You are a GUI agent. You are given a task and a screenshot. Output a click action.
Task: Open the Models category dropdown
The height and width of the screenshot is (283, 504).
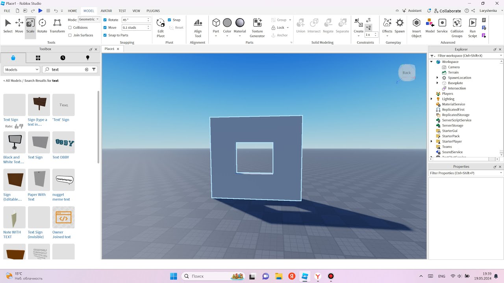coord(22,69)
